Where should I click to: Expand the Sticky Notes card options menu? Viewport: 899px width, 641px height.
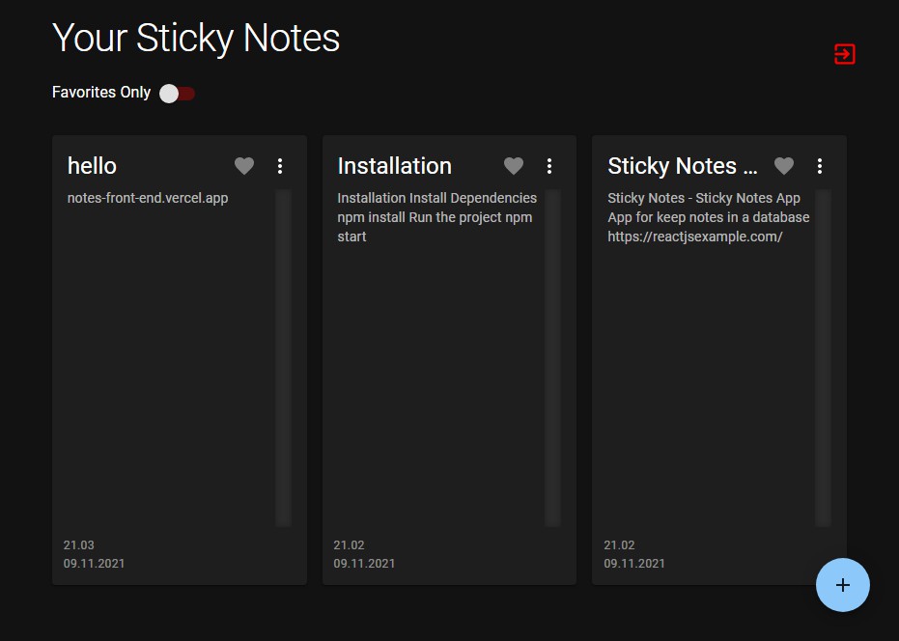tap(820, 166)
